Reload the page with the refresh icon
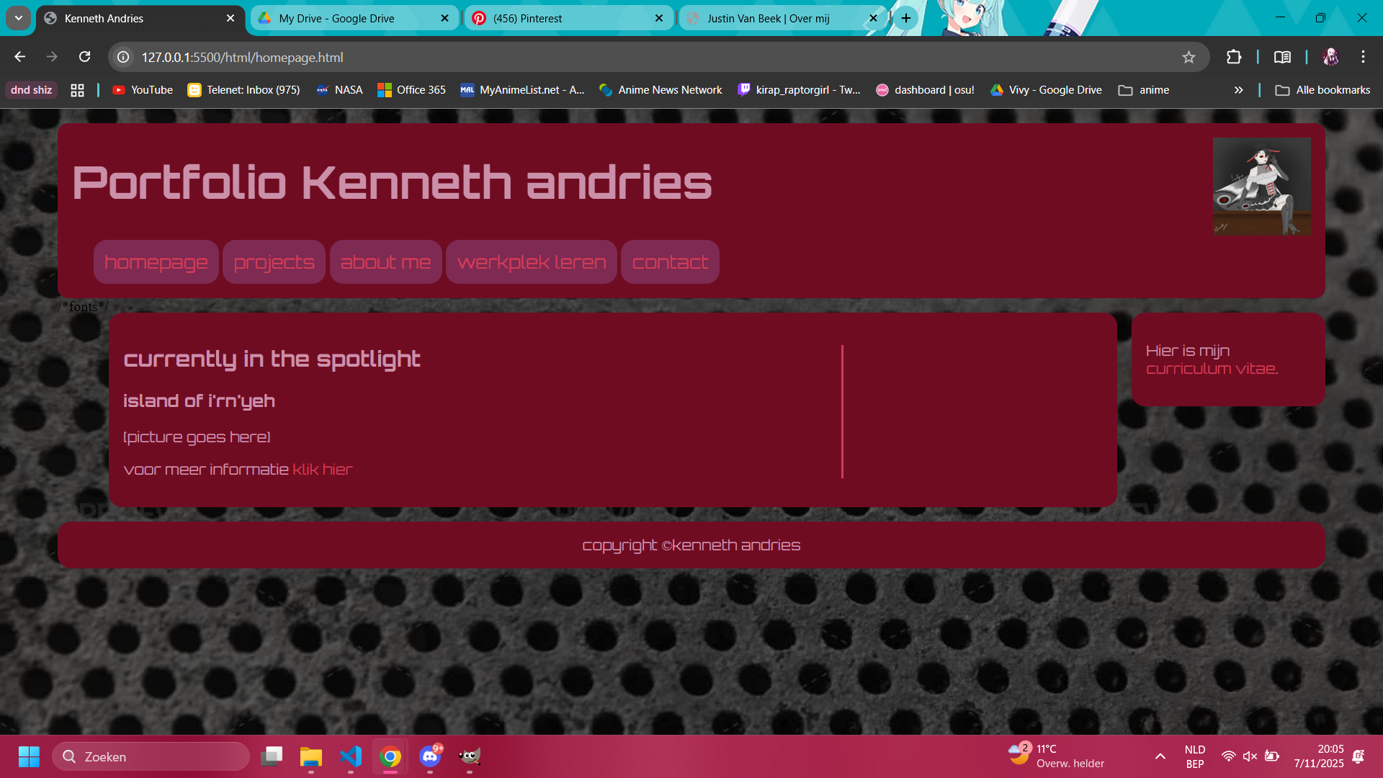The image size is (1383, 778). coord(85,57)
